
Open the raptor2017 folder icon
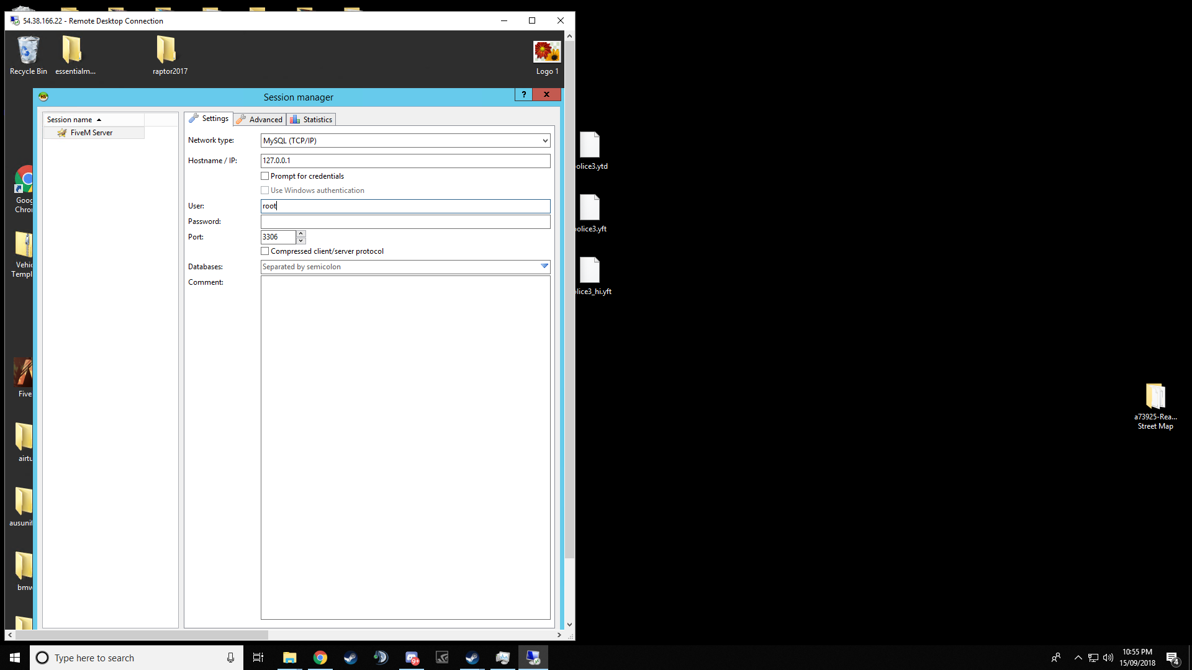pos(166,51)
